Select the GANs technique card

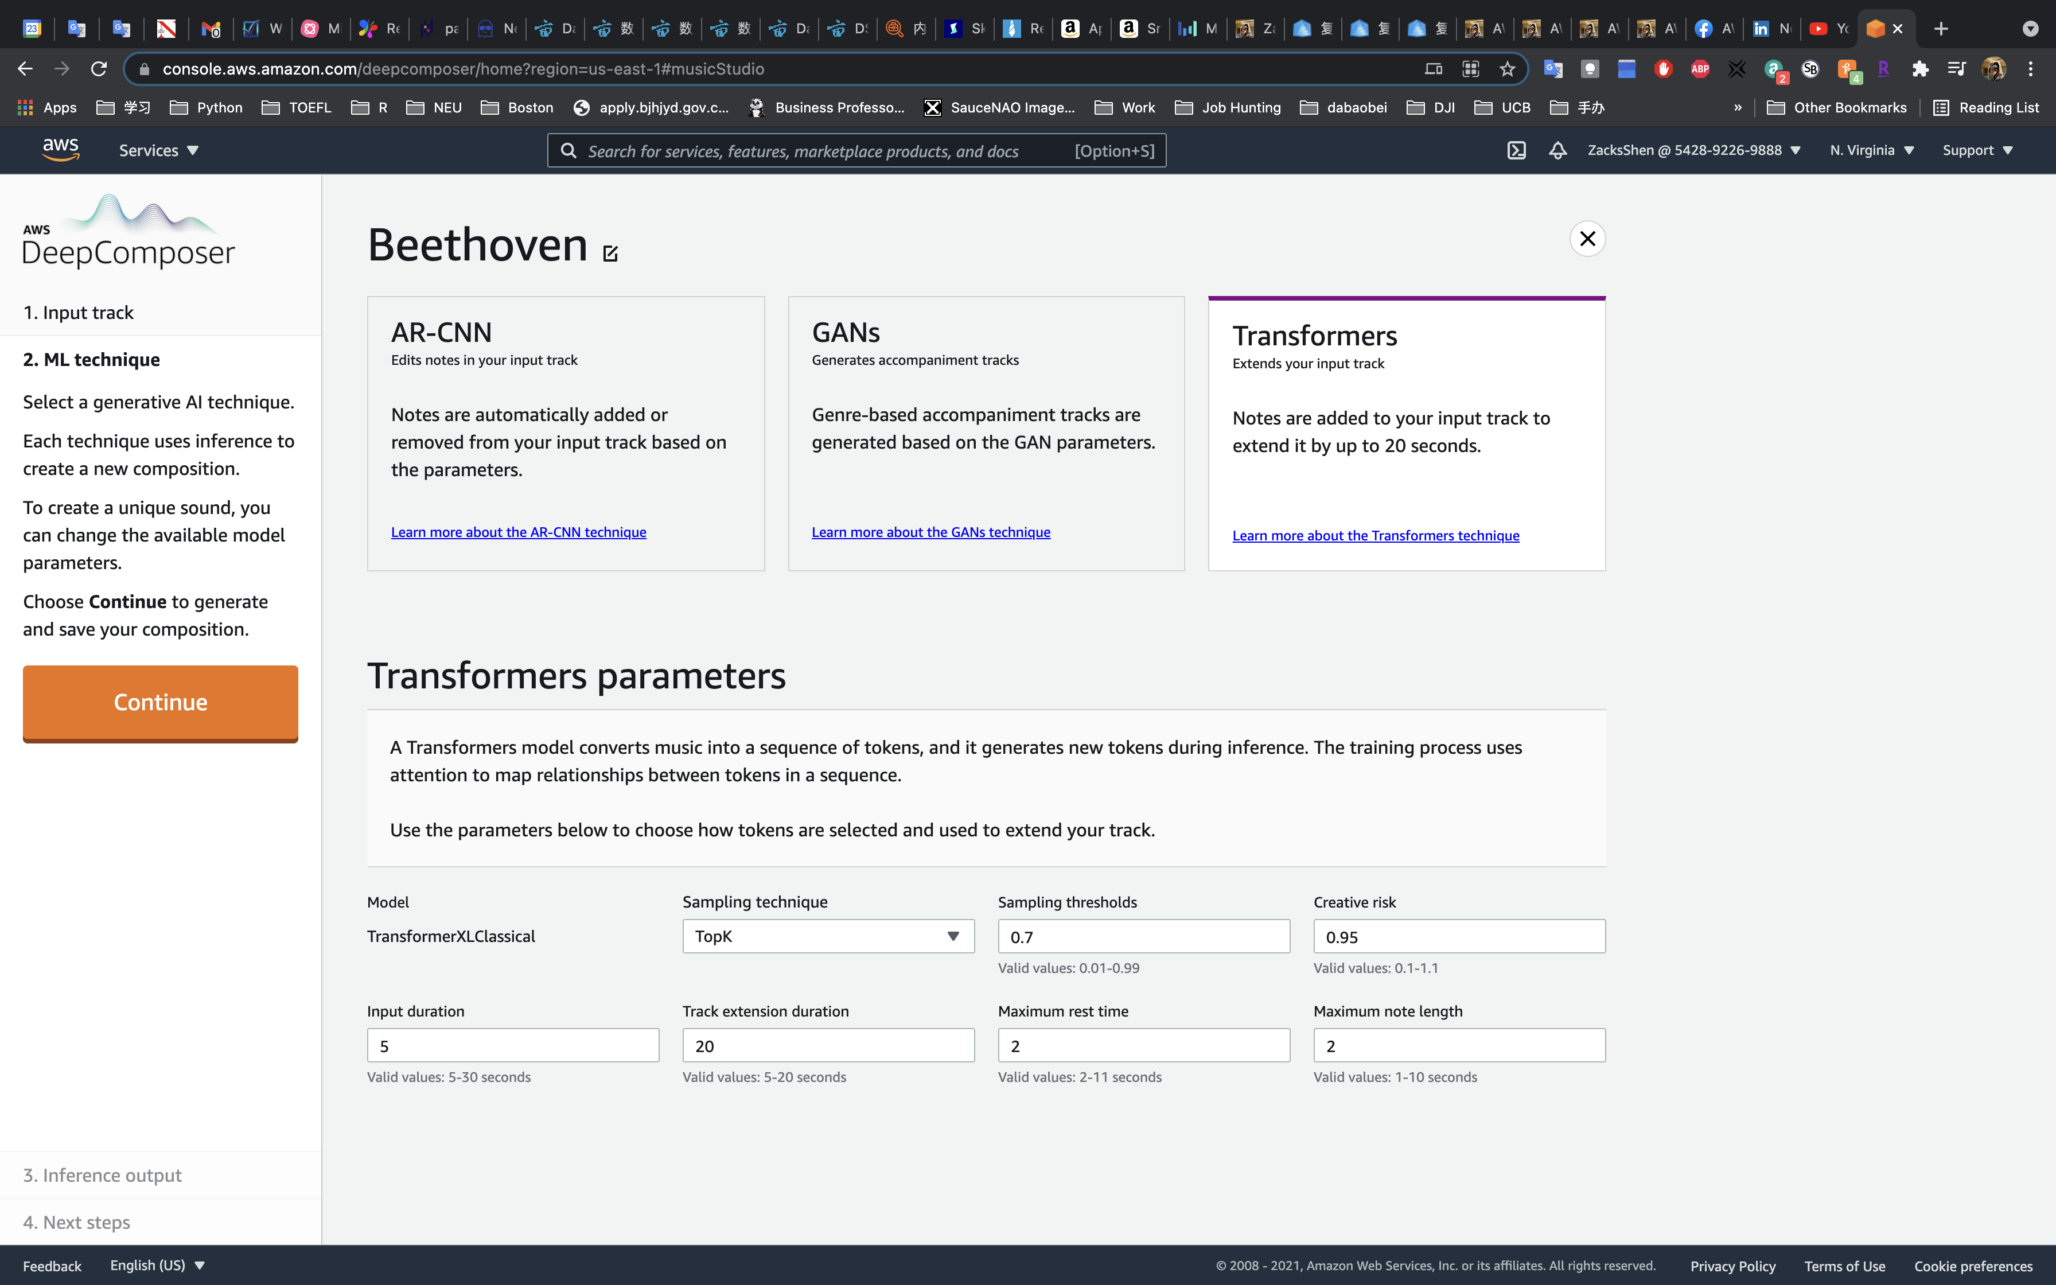pos(986,433)
